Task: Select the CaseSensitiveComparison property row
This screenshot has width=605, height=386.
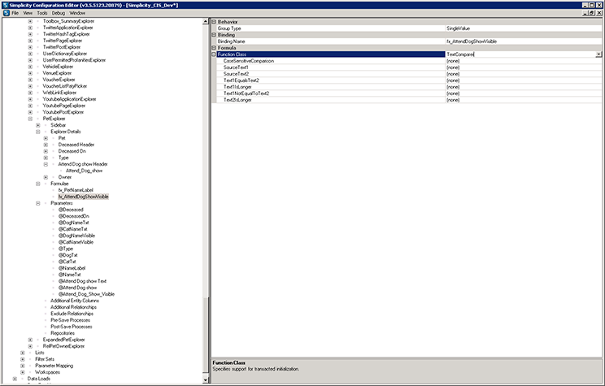Action: tap(407, 61)
